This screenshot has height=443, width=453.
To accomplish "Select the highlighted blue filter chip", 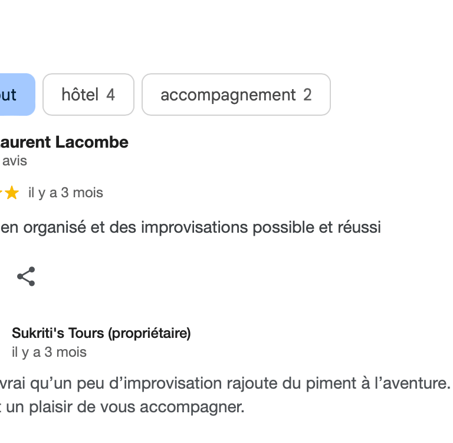I will 12,95.
